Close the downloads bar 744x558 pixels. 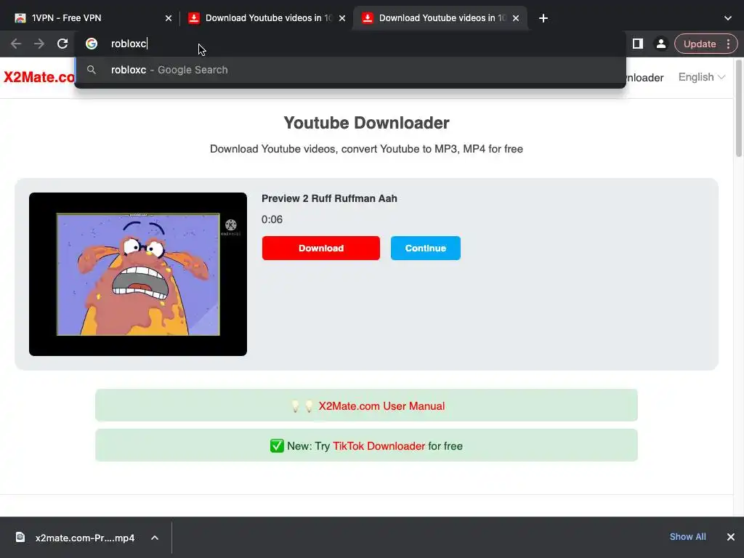point(731,537)
